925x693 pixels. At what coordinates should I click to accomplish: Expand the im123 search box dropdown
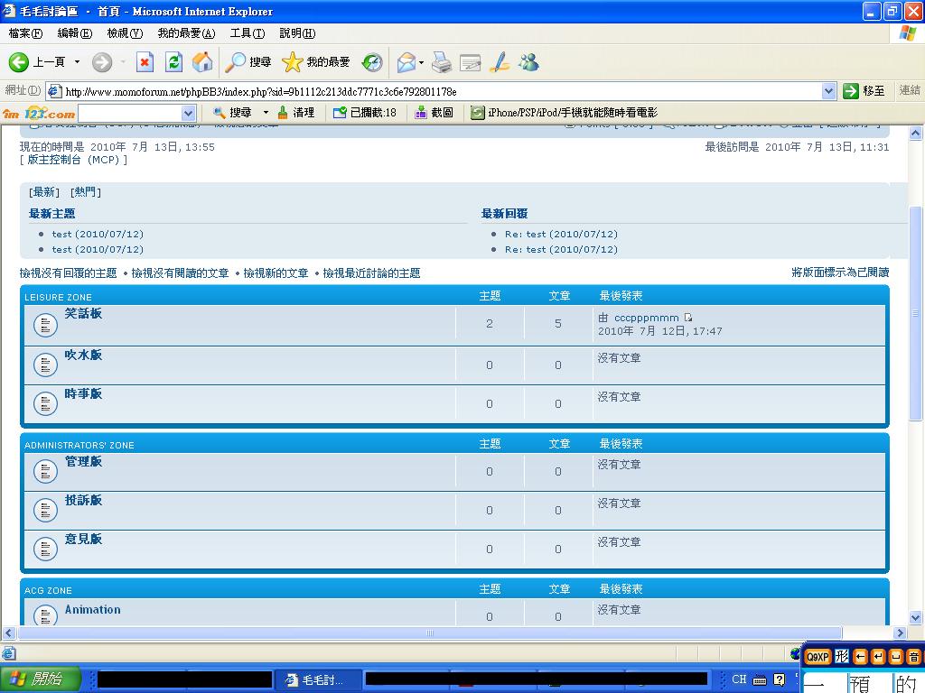click(188, 113)
